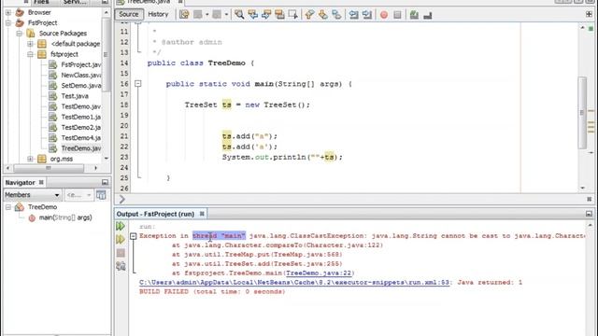Split editor window icon at toolbar end
The image size is (598, 336).
click(x=589, y=14)
